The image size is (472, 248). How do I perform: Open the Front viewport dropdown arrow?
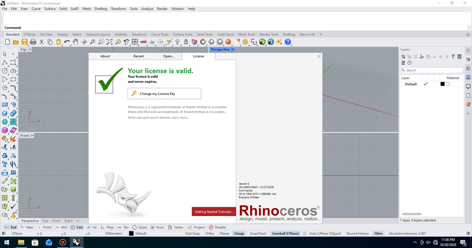click(32, 135)
